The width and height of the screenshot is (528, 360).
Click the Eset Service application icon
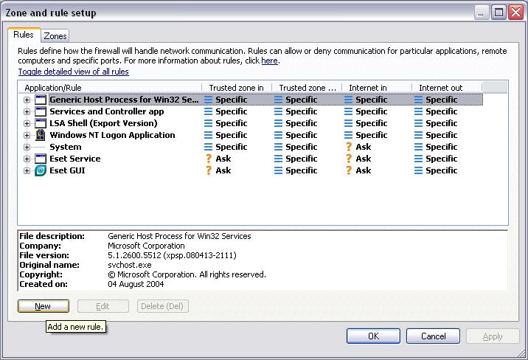coord(41,159)
